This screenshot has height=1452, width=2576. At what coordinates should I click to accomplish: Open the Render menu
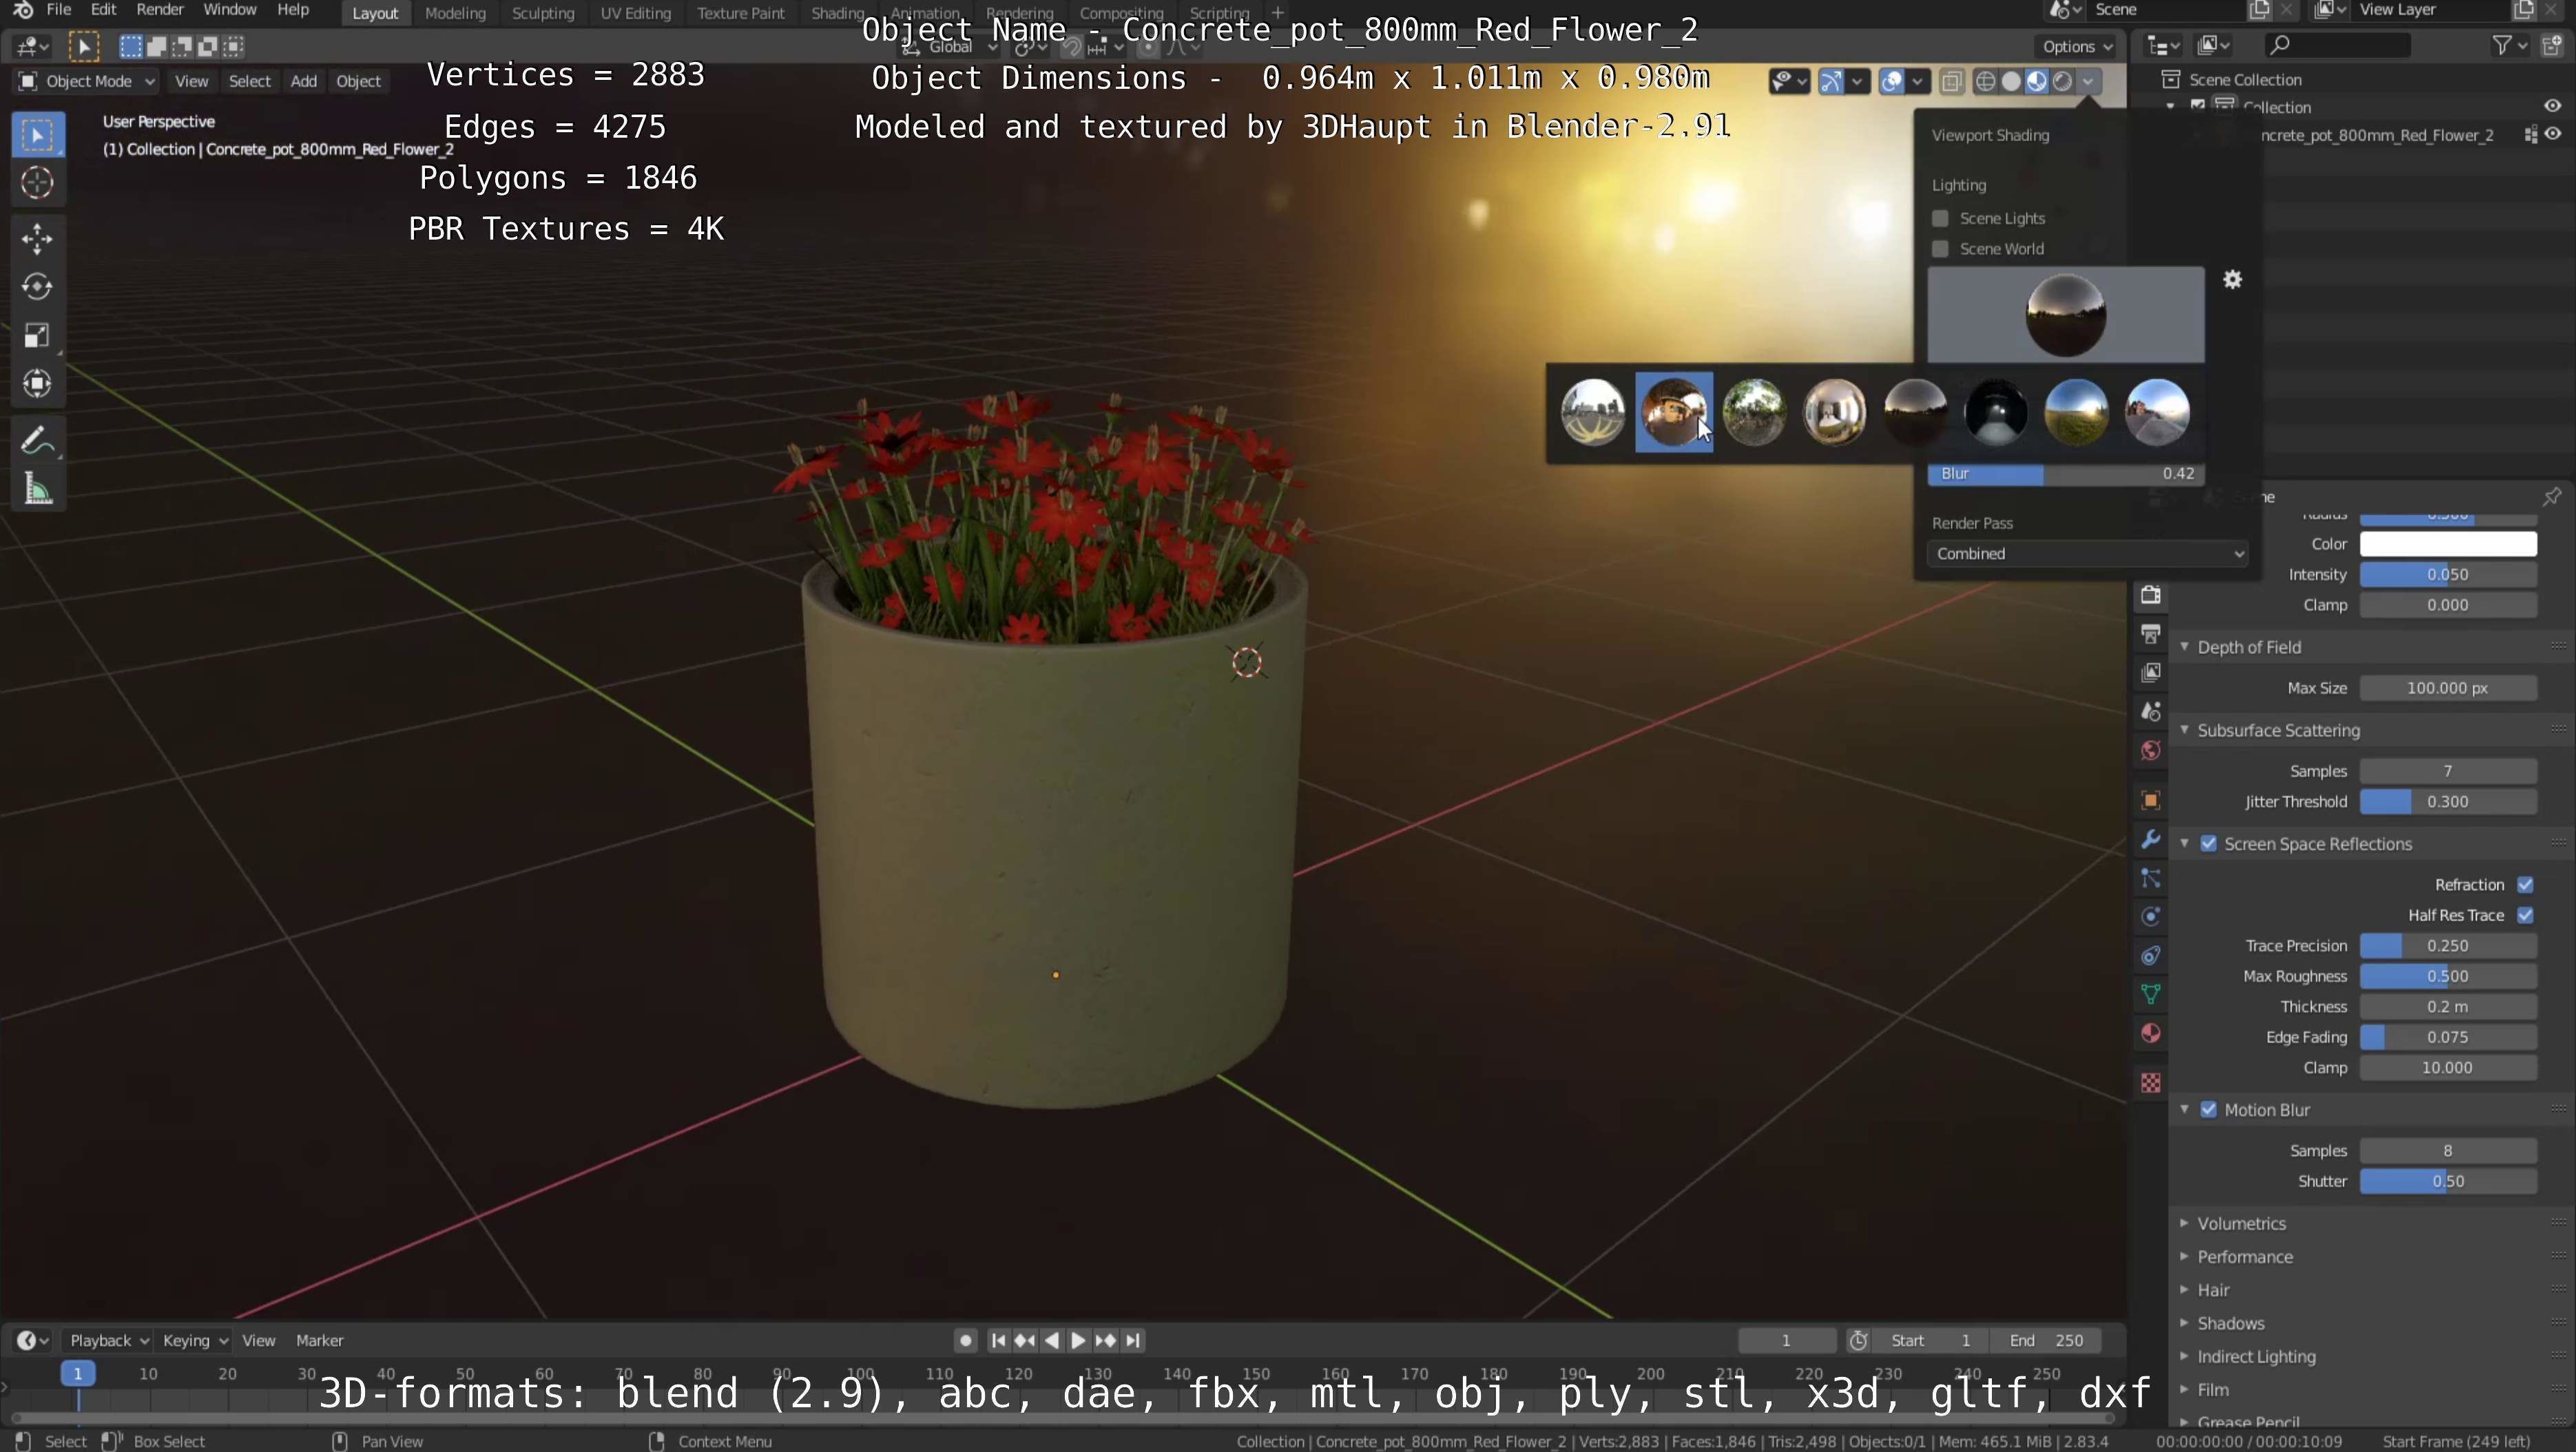(160, 10)
